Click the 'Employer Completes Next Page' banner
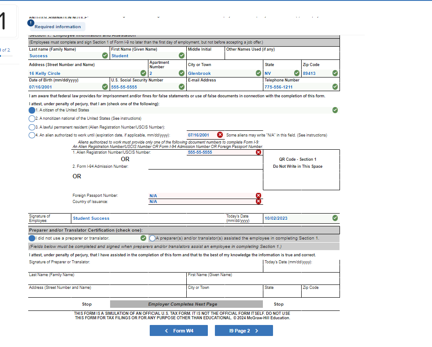432x347 pixels. (x=186, y=304)
